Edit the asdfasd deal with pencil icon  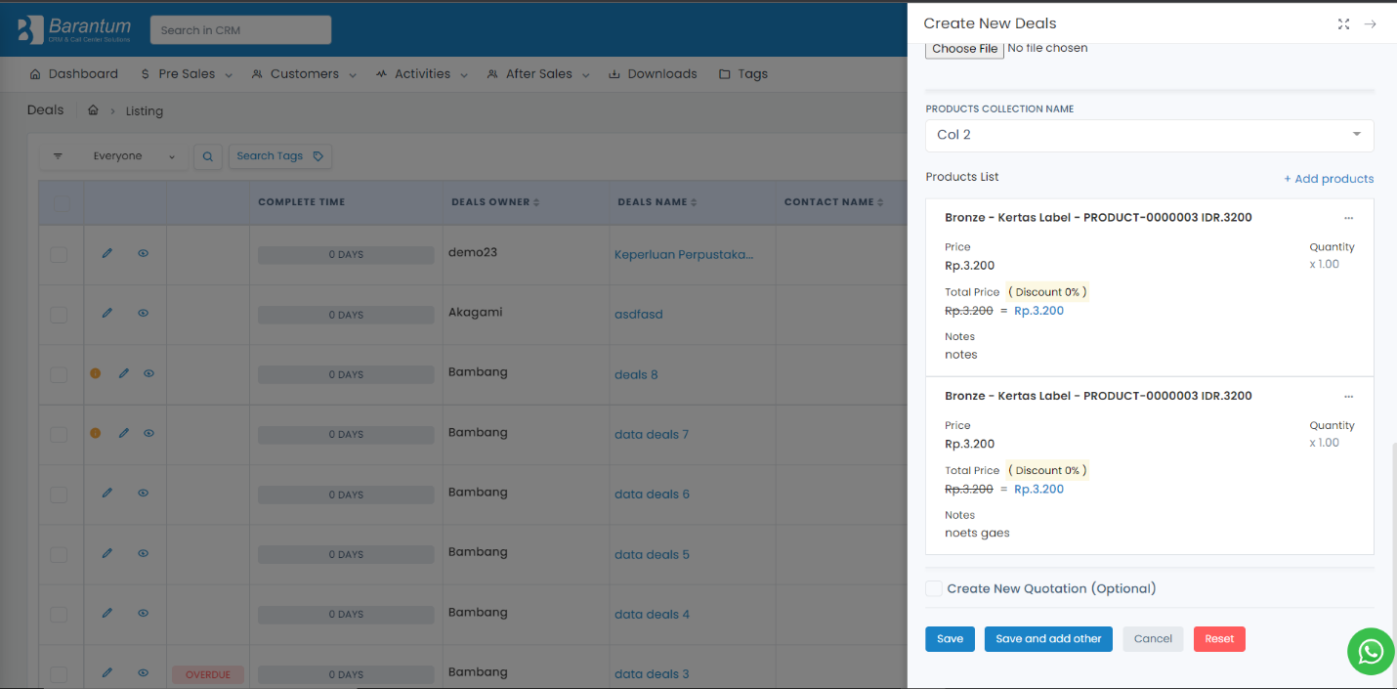click(x=107, y=314)
